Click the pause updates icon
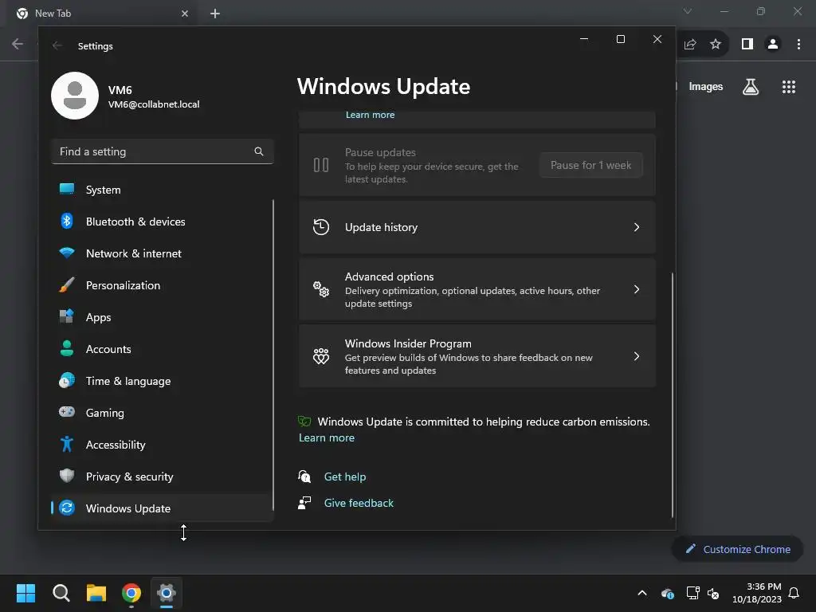816x612 pixels. (x=321, y=165)
